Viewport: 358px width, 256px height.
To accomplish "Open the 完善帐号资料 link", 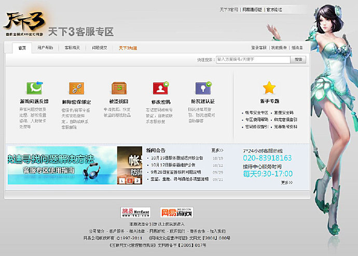I will [x=286, y=126].
